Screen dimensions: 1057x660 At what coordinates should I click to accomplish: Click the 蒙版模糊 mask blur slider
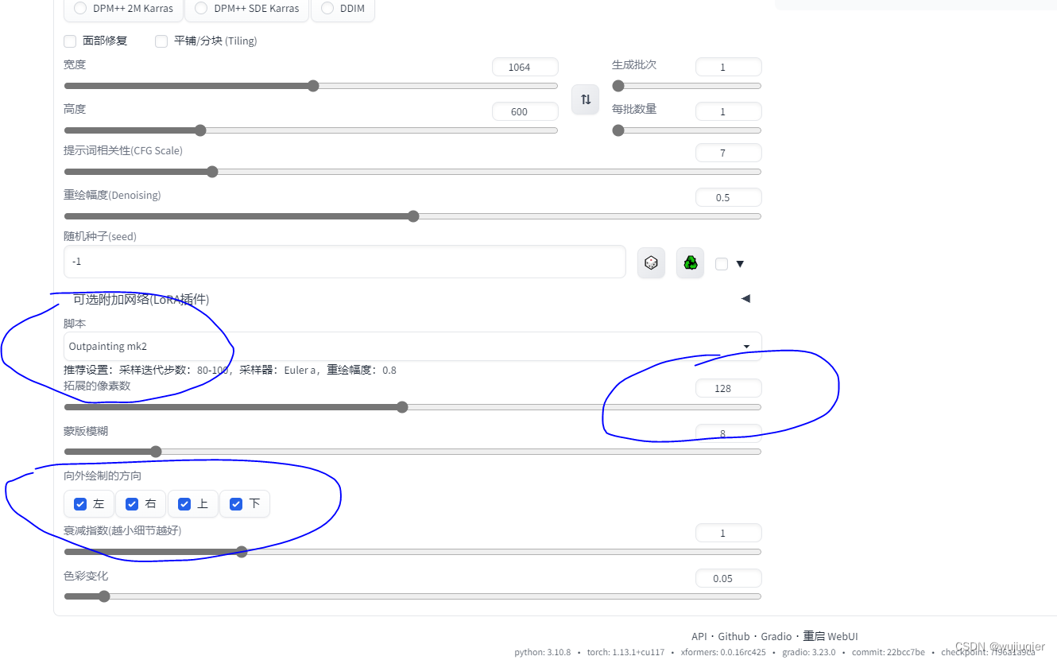point(412,452)
